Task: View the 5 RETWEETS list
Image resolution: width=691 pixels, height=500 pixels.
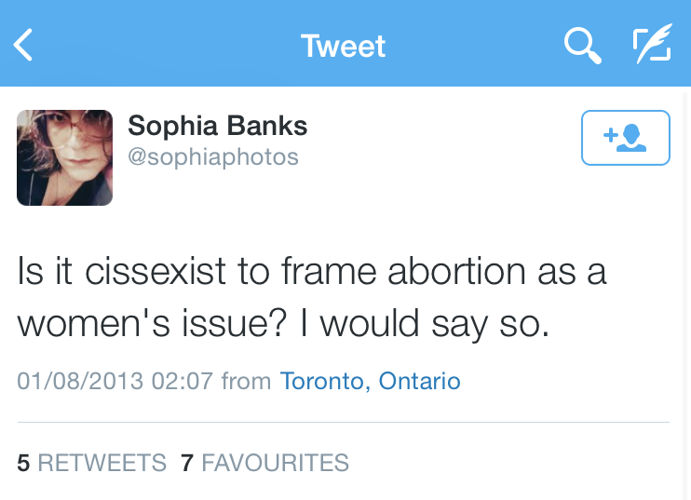Action: pyautogui.click(x=92, y=463)
